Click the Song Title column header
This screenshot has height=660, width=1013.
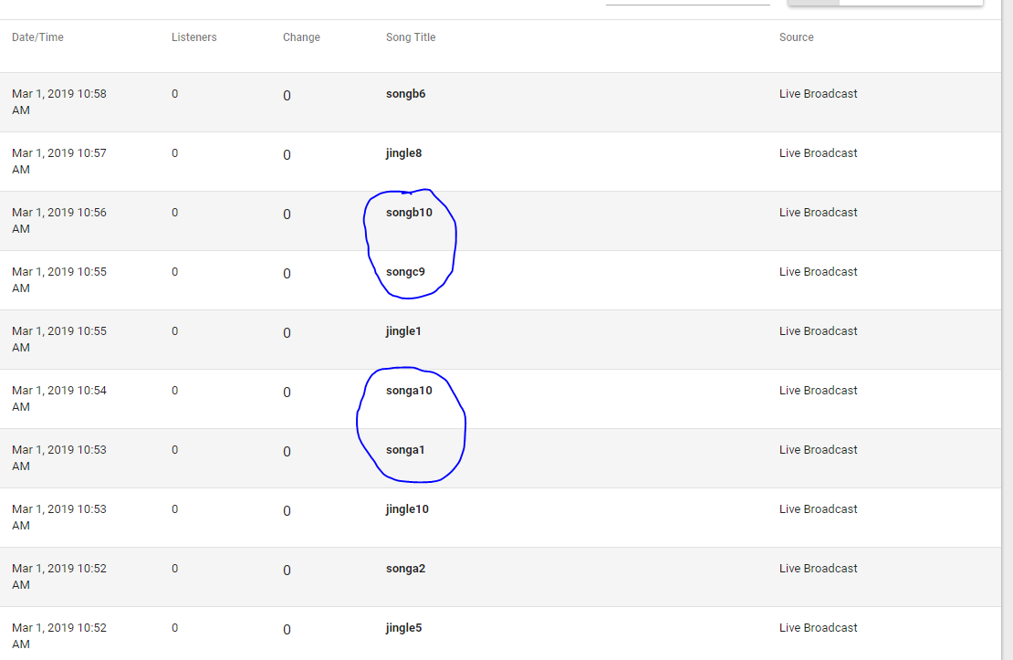click(x=411, y=37)
